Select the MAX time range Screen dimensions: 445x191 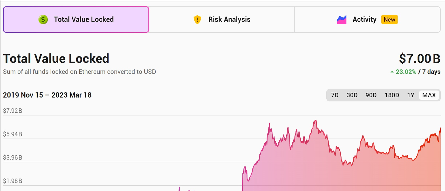[429, 95]
